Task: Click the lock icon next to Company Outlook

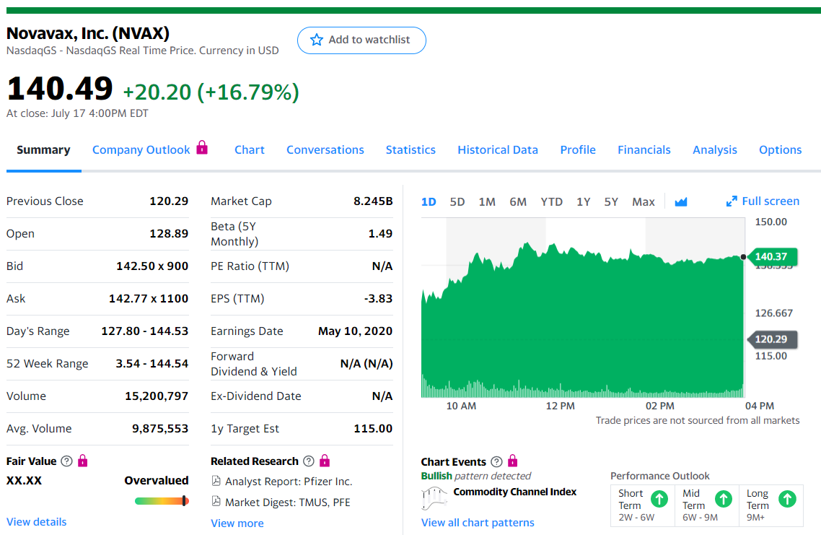Action: tap(202, 147)
